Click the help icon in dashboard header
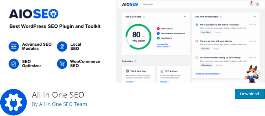The width and height of the screenshot is (265, 116). point(257,4)
